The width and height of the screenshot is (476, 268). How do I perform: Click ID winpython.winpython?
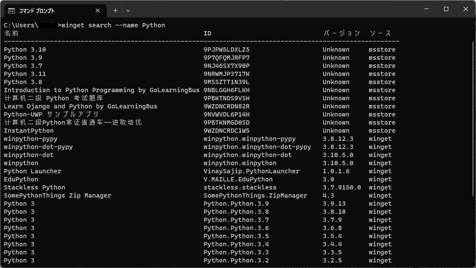240,163
